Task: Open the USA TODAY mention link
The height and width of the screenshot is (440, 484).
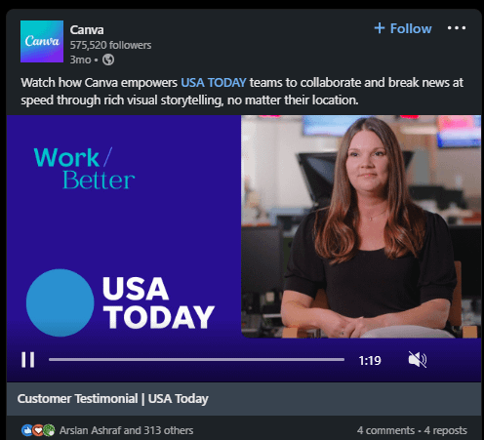Action: 214,83
